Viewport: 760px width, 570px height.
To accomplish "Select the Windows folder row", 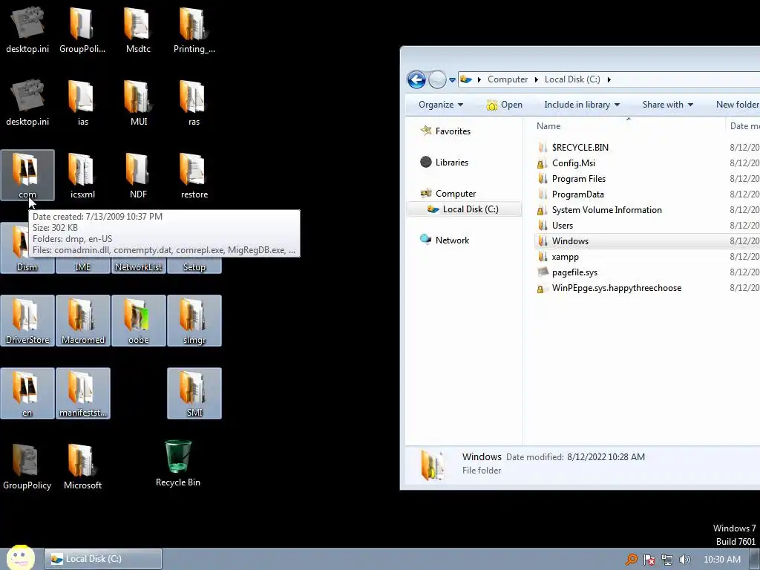I will click(x=647, y=241).
